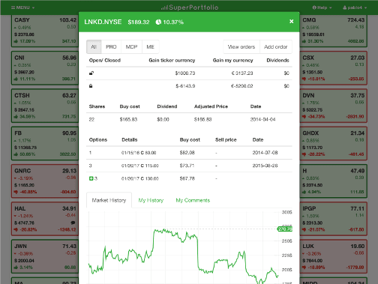This screenshot has height=284, width=378.
Task: Open the IPGP stock card
Action: (x=333, y=219)
